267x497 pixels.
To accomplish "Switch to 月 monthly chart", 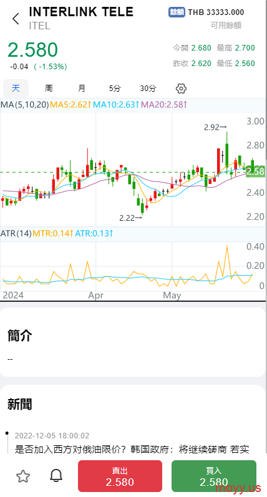I will pyautogui.click(x=82, y=89).
